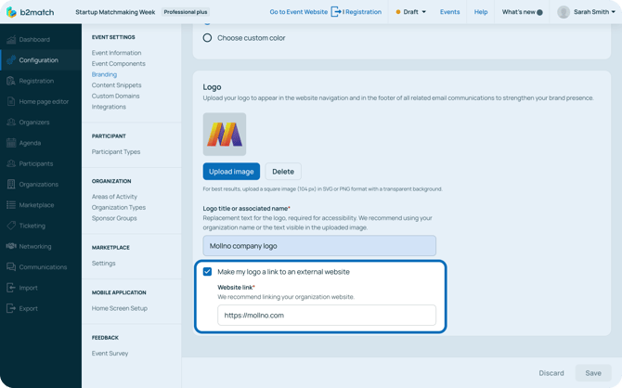Click the Upload image button
622x388 pixels.
coord(231,172)
